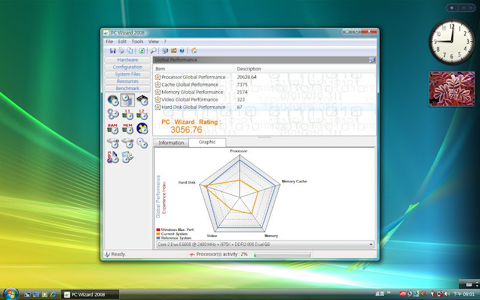480x300 pixels.
Task: Click the PC Wizard Rating 3056.76 value
Action: pos(186,130)
